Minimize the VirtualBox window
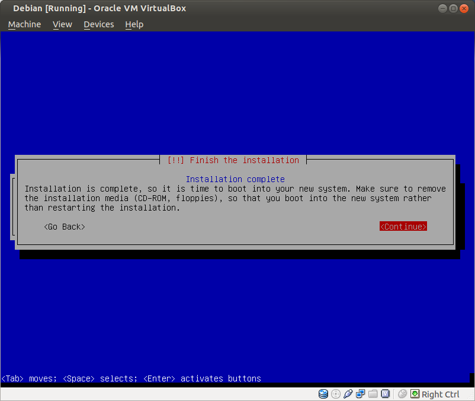 442,8
